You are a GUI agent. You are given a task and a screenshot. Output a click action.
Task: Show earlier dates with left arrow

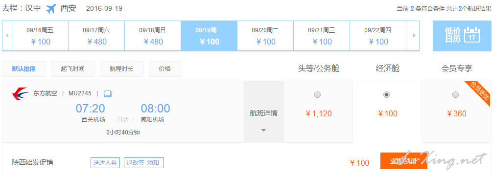coord(7,36)
